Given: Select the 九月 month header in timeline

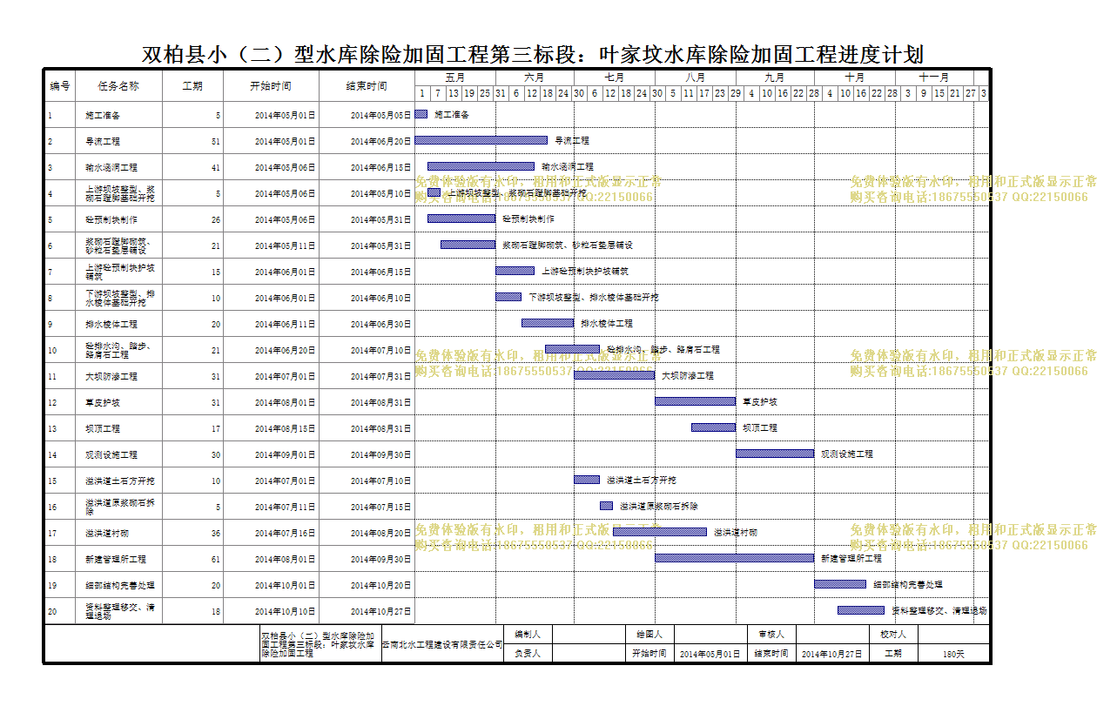Looking at the screenshot, I should pyautogui.click(x=775, y=77).
